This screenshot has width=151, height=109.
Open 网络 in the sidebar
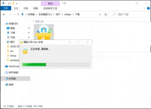coord(10,85)
